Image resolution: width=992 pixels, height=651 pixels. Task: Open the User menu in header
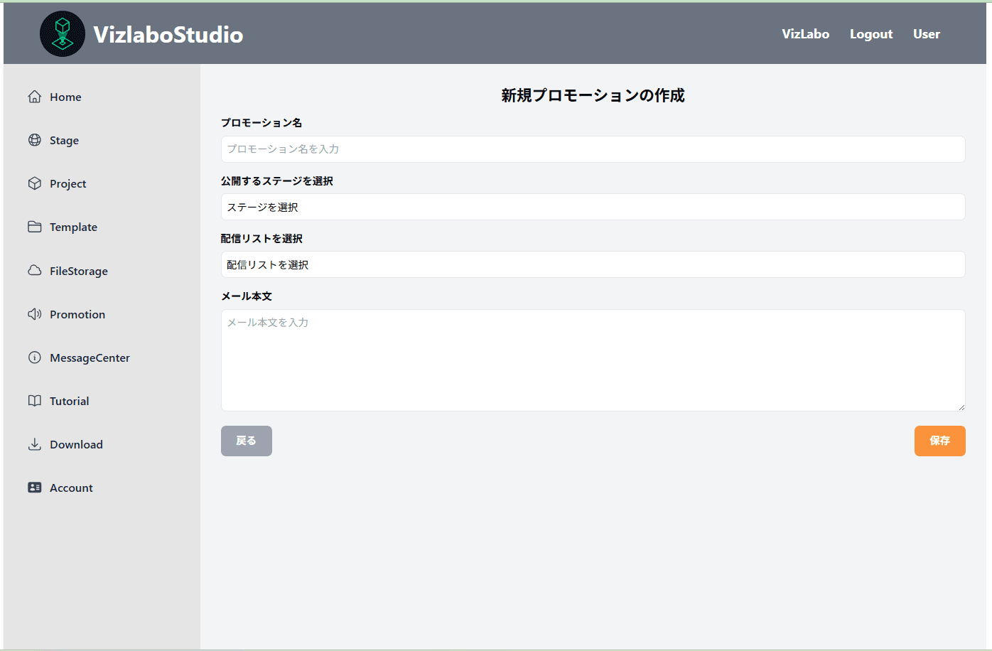(x=926, y=34)
